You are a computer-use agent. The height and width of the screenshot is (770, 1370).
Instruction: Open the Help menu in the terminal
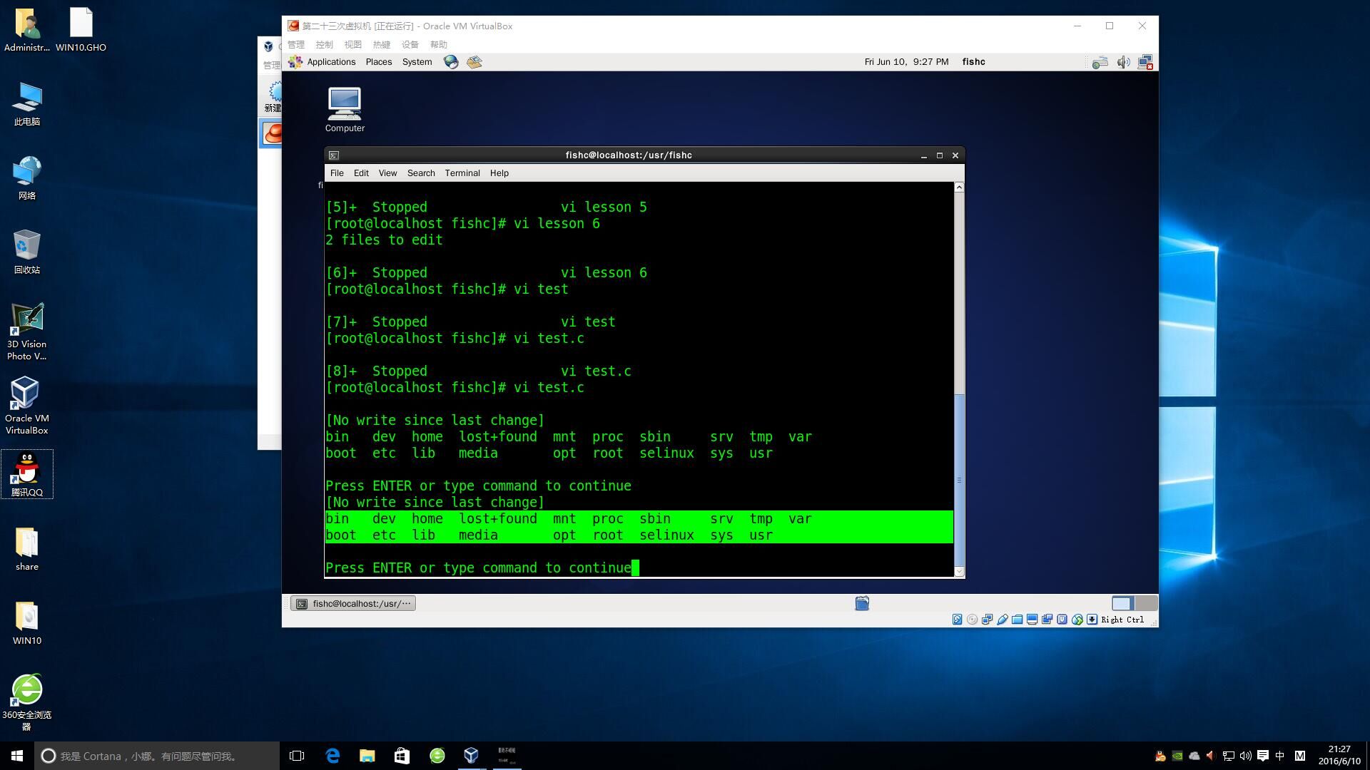[x=499, y=173]
